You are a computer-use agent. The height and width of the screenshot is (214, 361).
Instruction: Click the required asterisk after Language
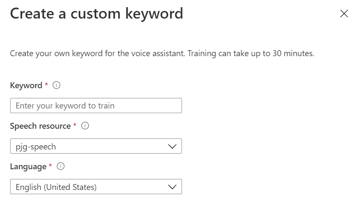click(x=51, y=165)
